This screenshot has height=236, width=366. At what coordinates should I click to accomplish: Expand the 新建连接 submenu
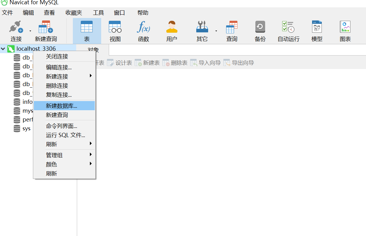[x=64, y=77]
